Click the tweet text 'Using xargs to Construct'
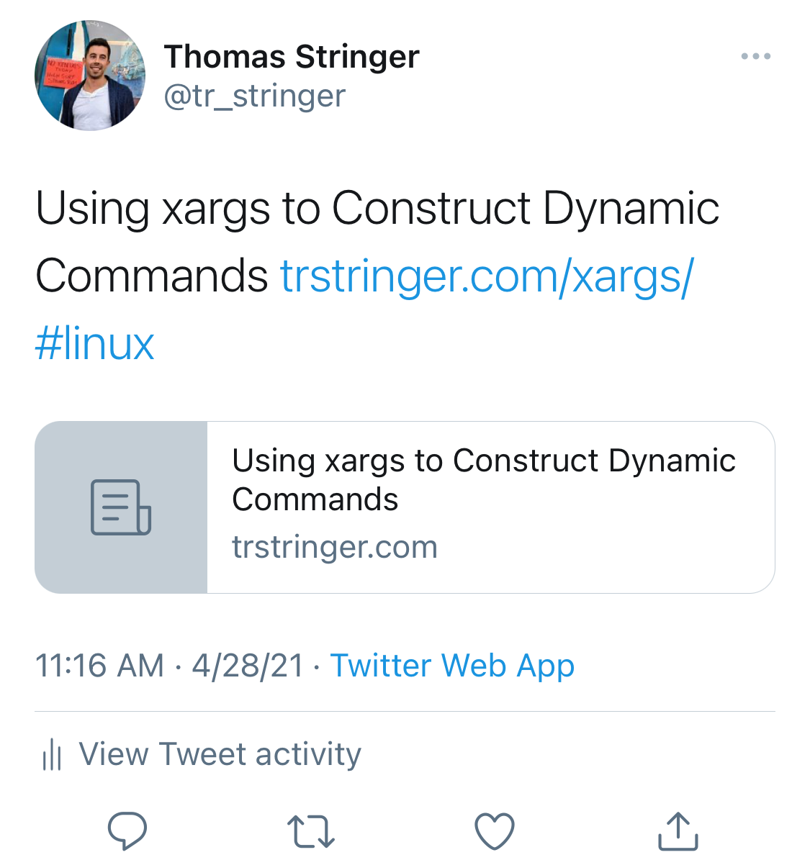The width and height of the screenshot is (810, 860). click(x=283, y=209)
